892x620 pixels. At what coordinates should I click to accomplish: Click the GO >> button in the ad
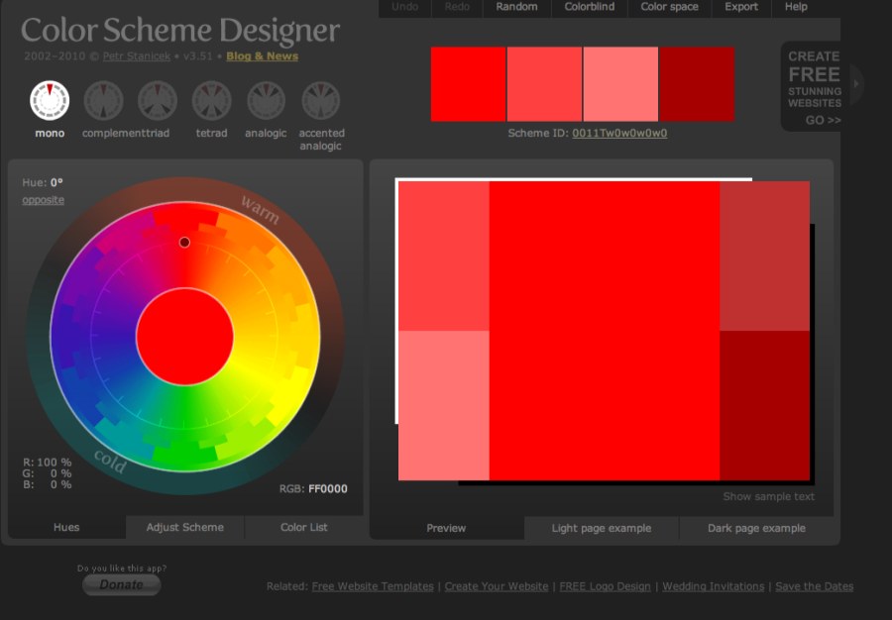[824, 120]
